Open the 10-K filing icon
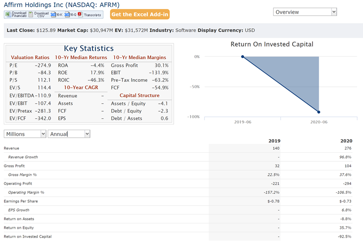 click(x=53, y=15)
